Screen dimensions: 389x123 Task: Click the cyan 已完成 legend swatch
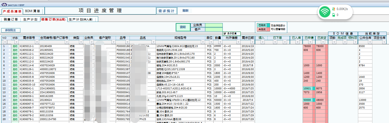(x=268, y=25)
